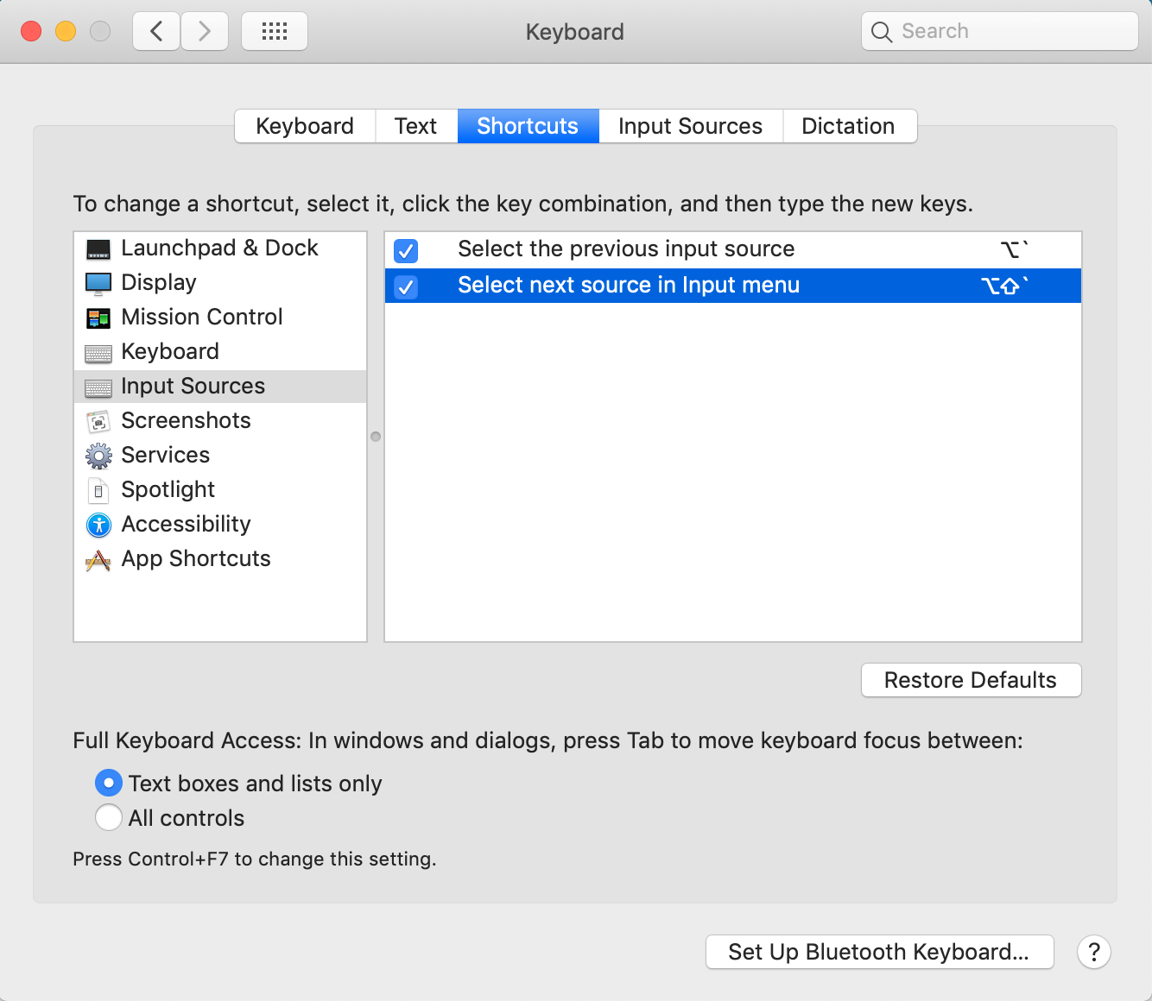Switch to the Text tab
This screenshot has height=1001, width=1152.
tap(415, 126)
